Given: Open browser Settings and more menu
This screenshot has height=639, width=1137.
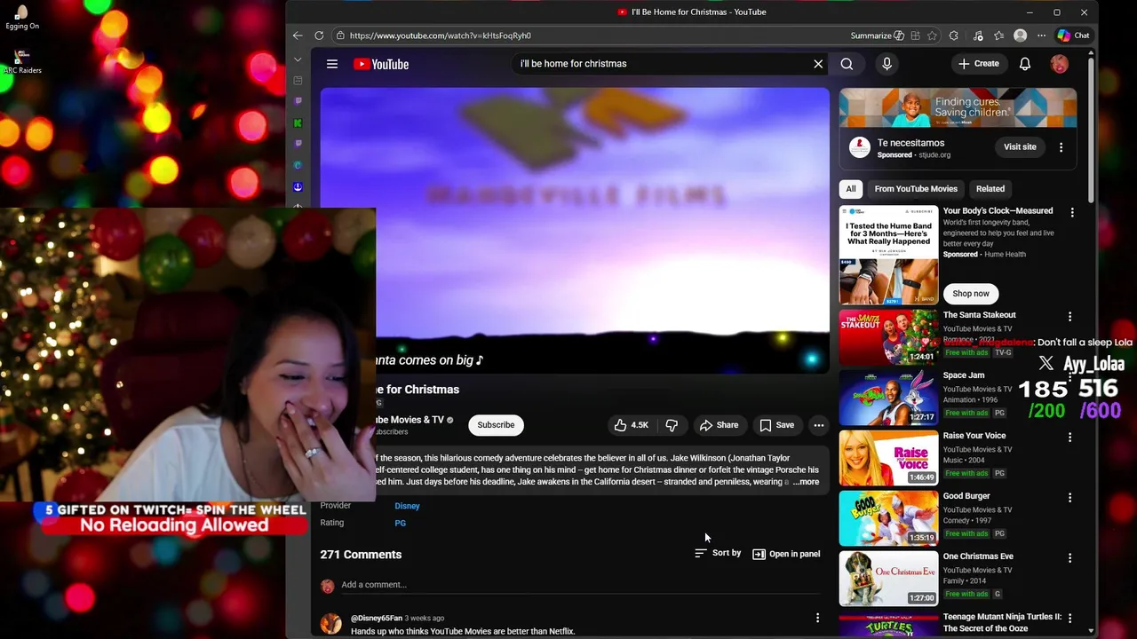Looking at the screenshot, I should pos(1041,35).
